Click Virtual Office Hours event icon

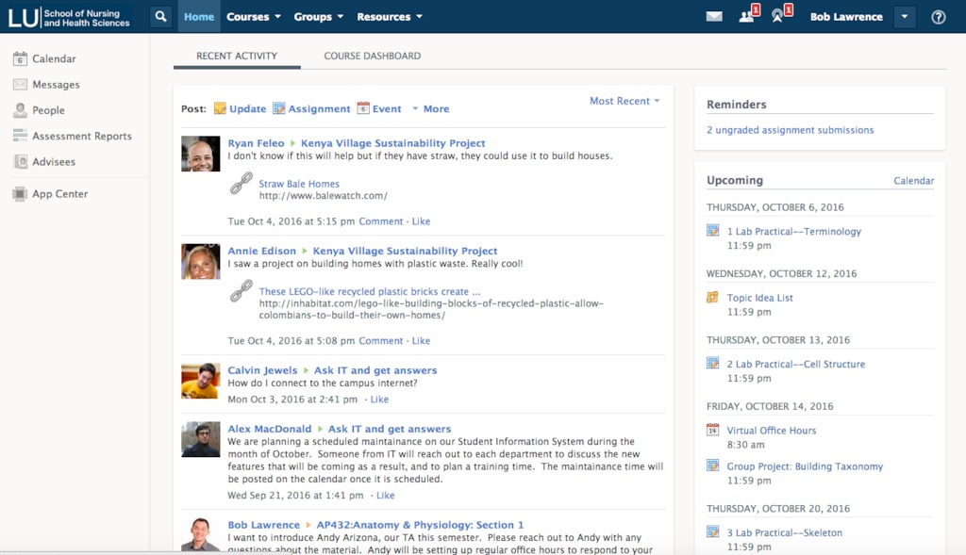(713, 430)
